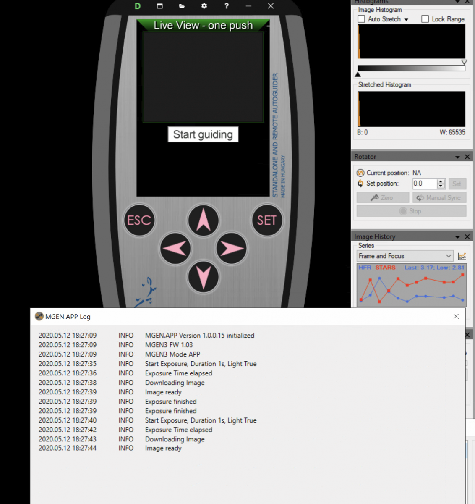Click the W: 65535 white level value
The image size is (475, 504).
pos(452,132)
